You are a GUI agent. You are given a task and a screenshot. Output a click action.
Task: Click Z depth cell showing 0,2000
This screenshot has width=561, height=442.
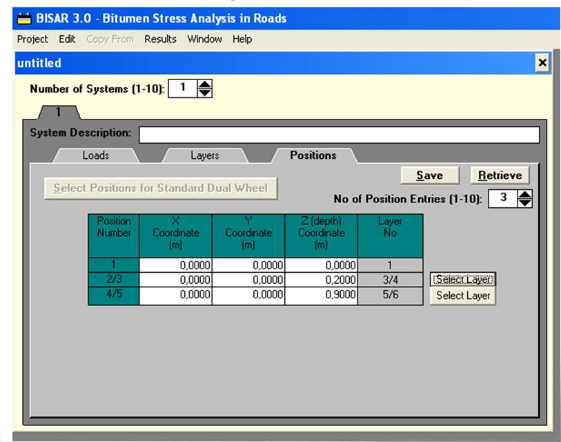pyautogui.click(x=322, y=280)
